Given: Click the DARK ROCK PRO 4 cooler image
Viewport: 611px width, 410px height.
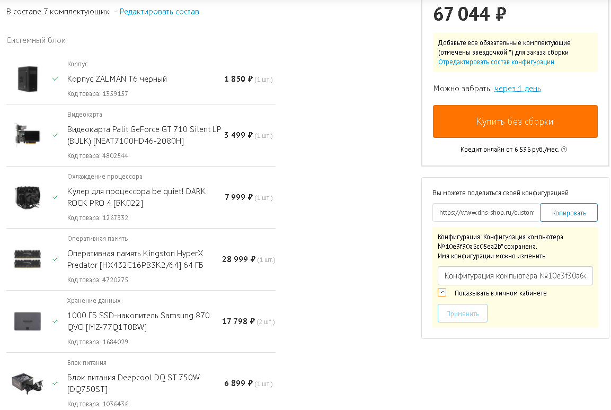Looking at the screenshot, I should click(x=28, y=197).
